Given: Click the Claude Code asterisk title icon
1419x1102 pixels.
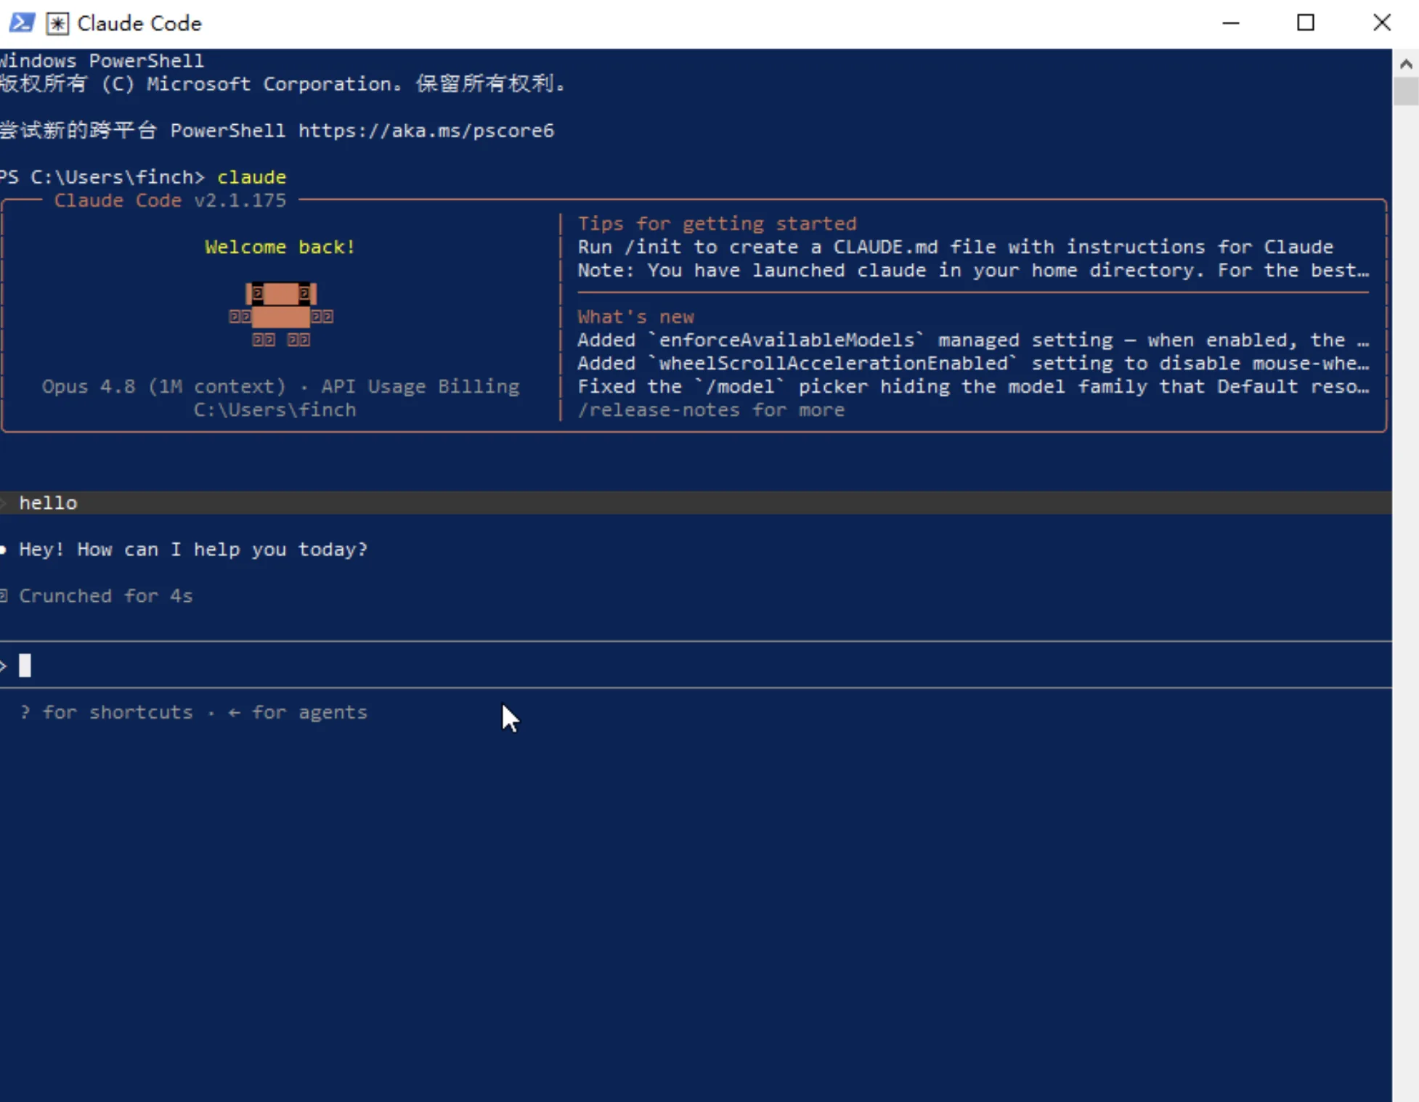Looking at the screenshot, I should pyautogui.click(x=57, y=23).
